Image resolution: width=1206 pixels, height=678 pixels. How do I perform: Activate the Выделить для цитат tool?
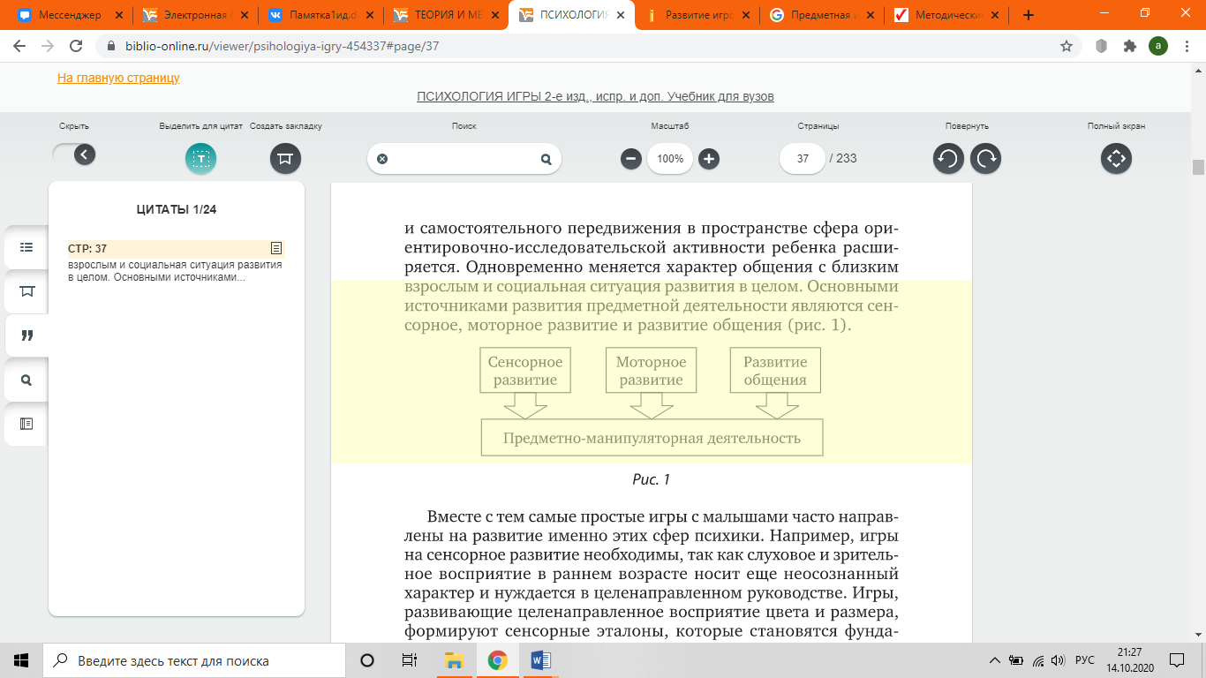click(x=200, y=159)
